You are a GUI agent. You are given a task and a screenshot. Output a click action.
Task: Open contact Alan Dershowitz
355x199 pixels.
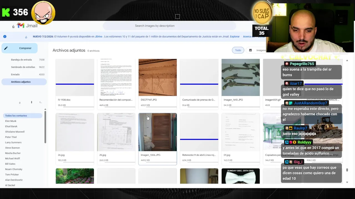pyautogui.click(x=14, y=180)
